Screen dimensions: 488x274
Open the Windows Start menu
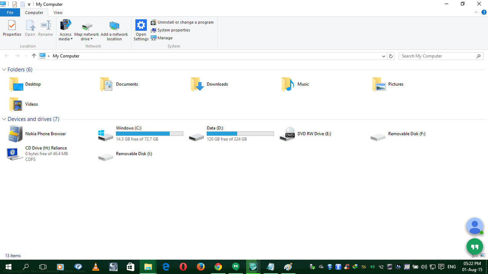point(8,267)
